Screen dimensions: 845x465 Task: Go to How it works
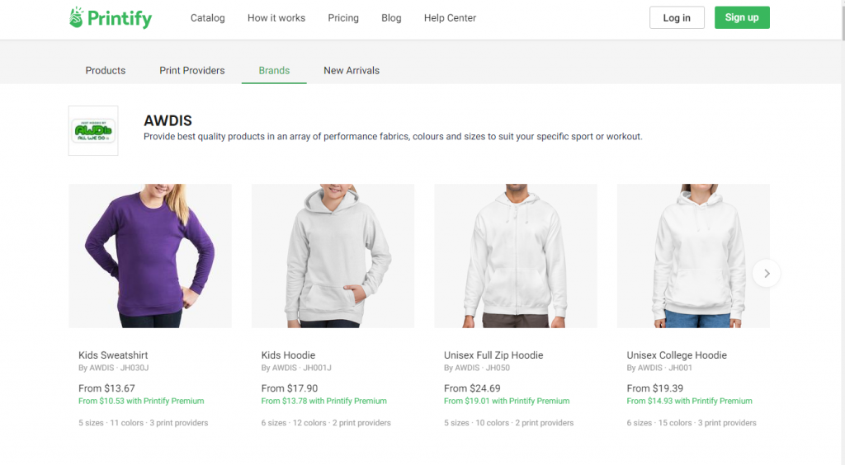pos(276,18)
